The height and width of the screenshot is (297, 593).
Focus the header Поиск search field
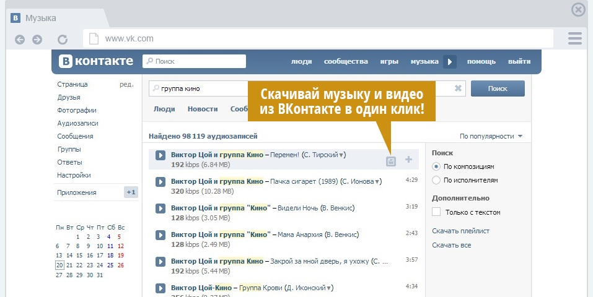point(194,61)
